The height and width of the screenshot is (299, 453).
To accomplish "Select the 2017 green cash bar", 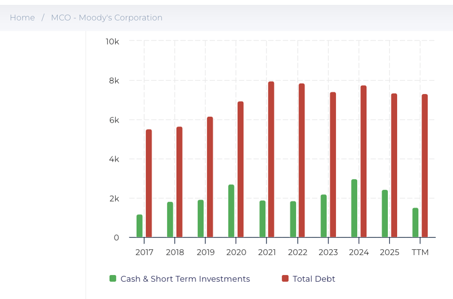I will click(x=140, y=226).
